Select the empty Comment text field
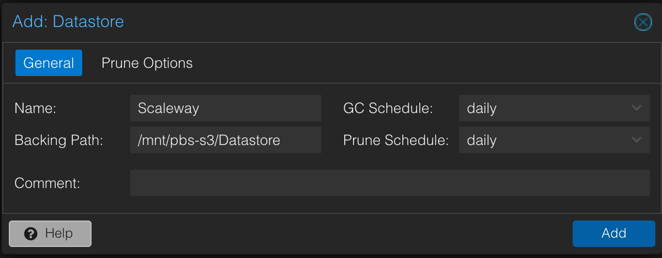This screenshot has width=662, height=258. [x=390, y=183]
